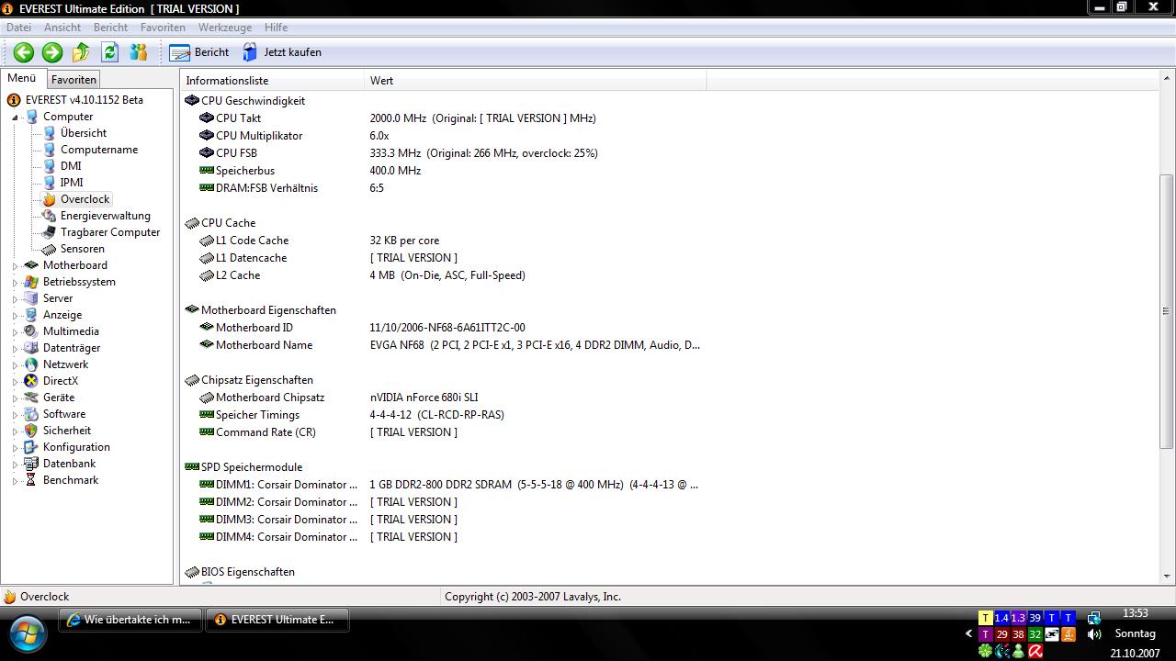The image size is (1176, 661).
Task: Select the CPU Takt row
Action: (x=443, y=118)
